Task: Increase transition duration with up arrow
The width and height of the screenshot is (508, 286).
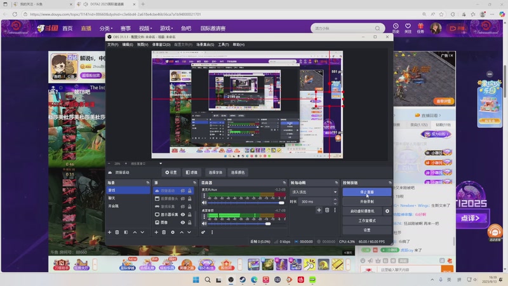Action: (x=335, y=200)
